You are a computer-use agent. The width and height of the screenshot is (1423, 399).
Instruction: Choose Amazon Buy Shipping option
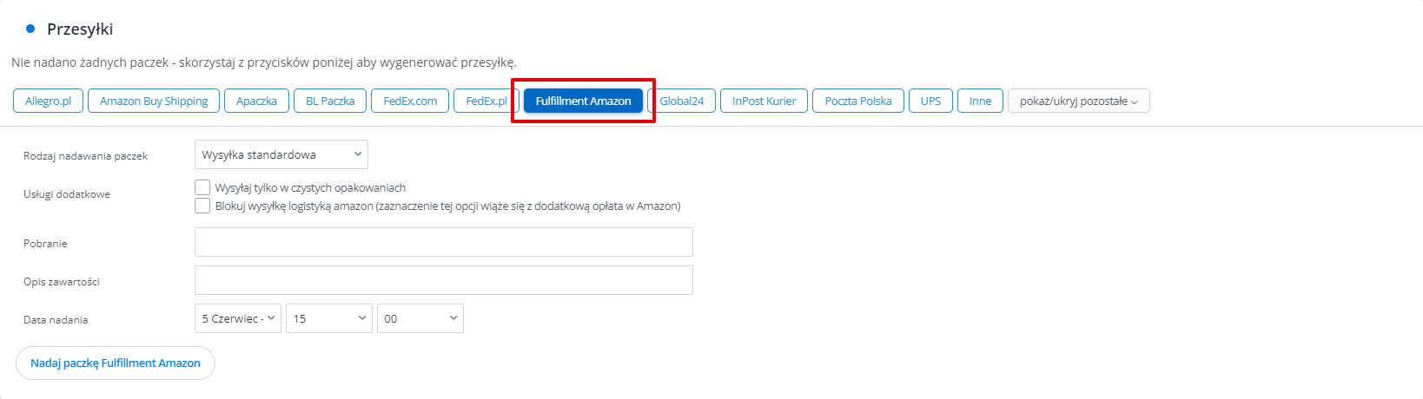154,101
